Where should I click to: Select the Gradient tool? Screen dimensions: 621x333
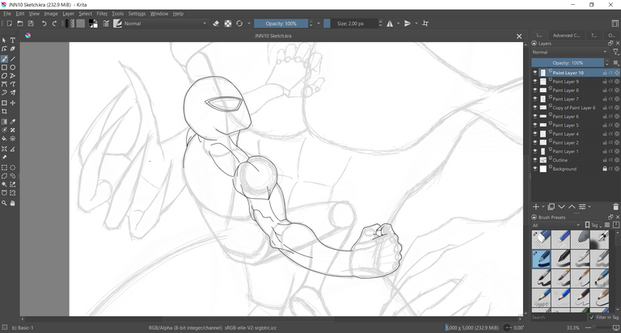[4, 121]
